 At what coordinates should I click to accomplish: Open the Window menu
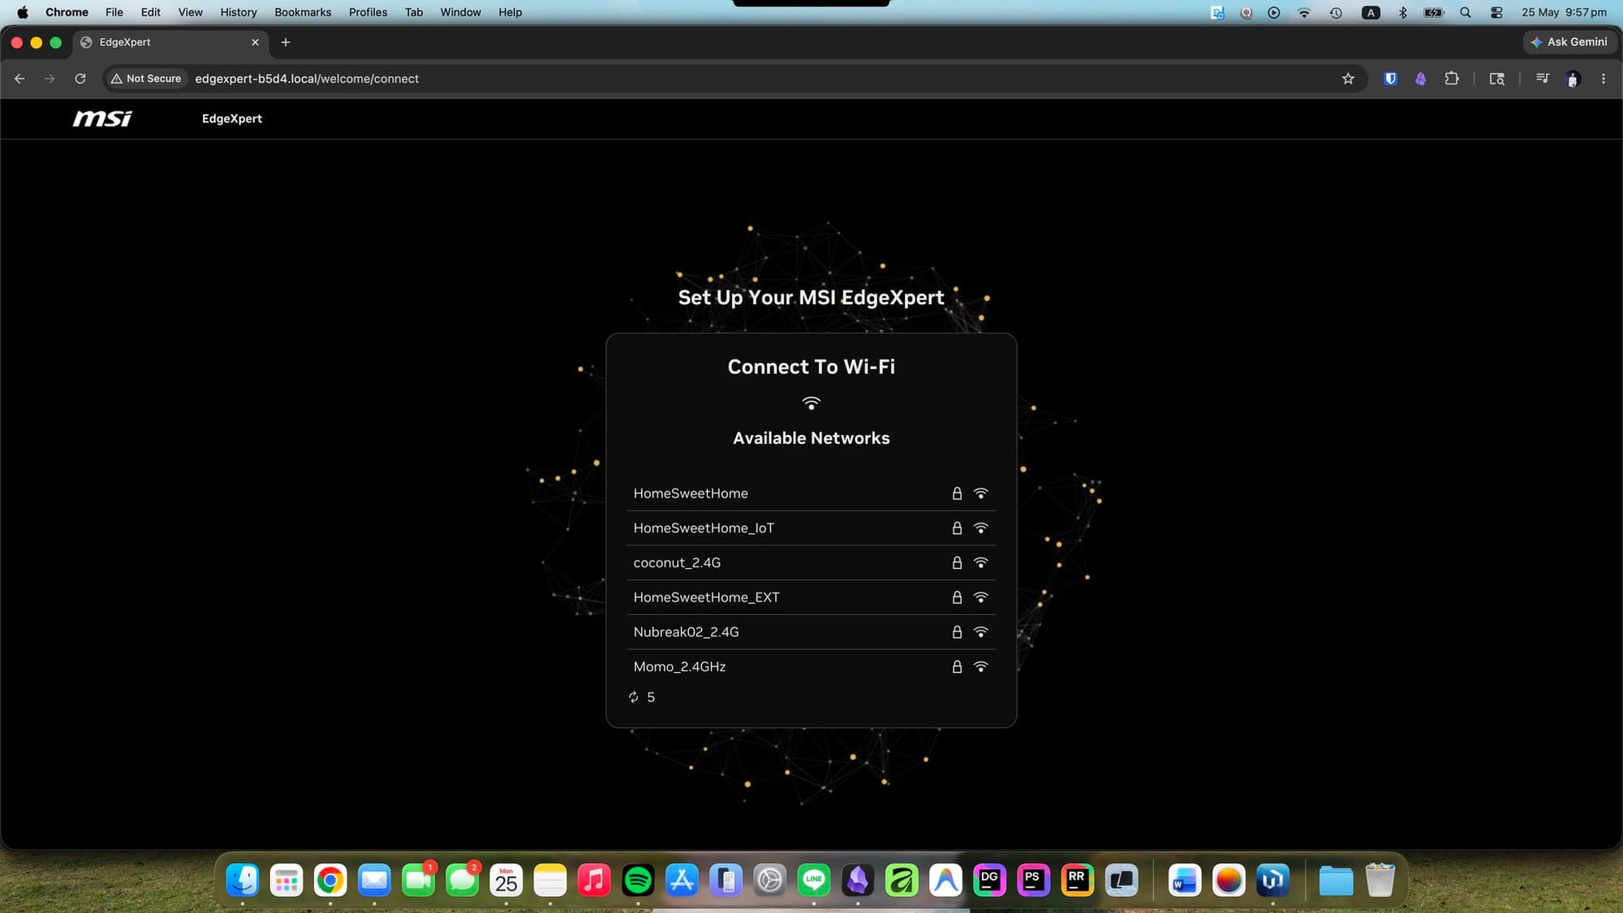pyautogui.click(x=460, y=12)
